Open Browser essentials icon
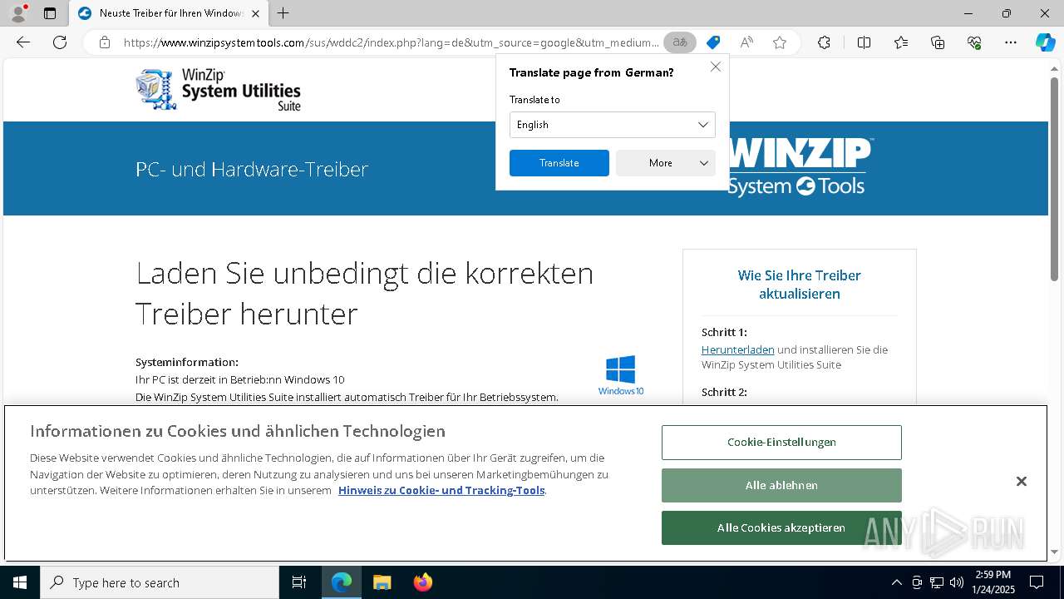 [974, 42]
